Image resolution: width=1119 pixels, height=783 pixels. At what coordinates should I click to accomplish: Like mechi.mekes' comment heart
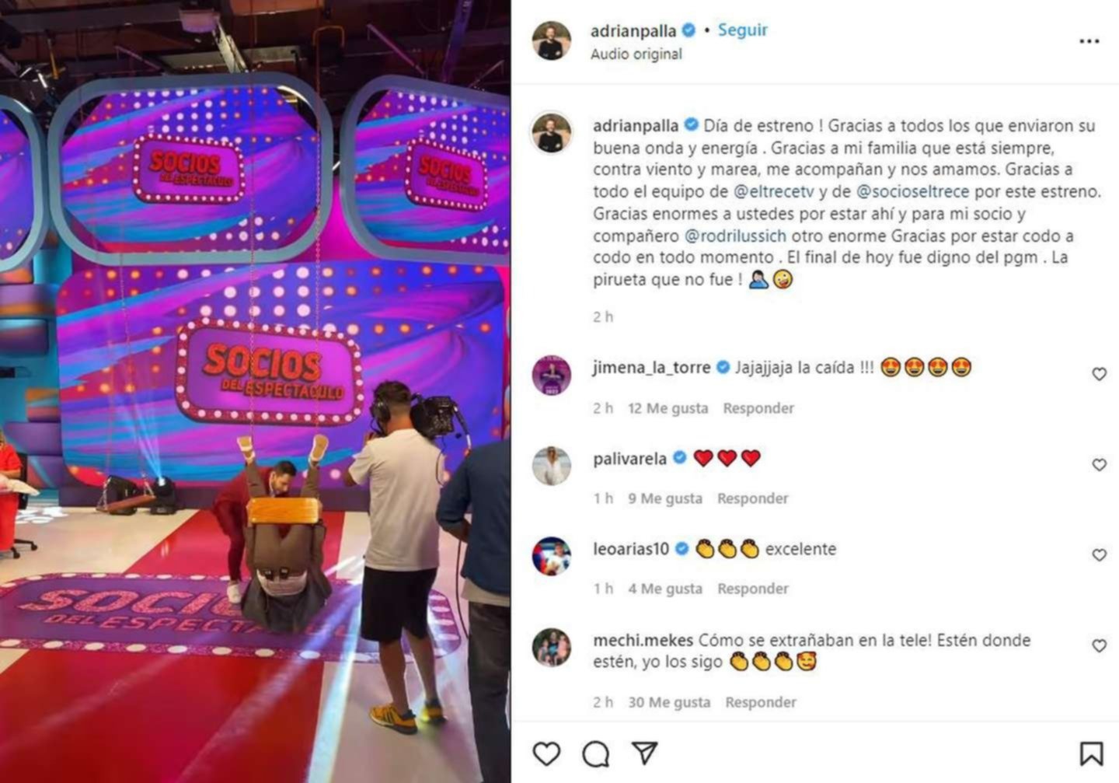pyautogui.click(x=1099, y=645)
